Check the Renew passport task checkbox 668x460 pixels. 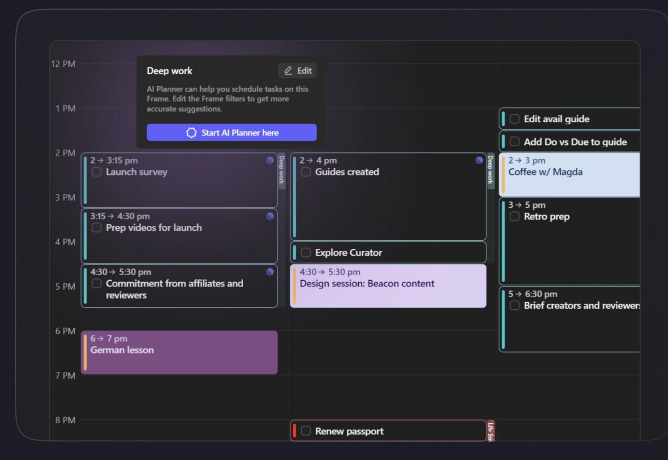pos(306,431)
